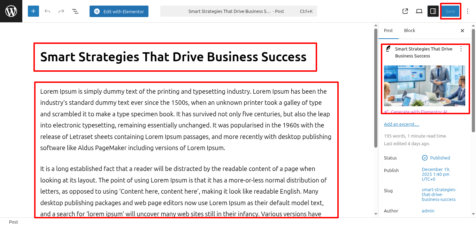Click the Edit with Elementor button
This screenshot has height=226, width=476.
click(x=119, y=11)
